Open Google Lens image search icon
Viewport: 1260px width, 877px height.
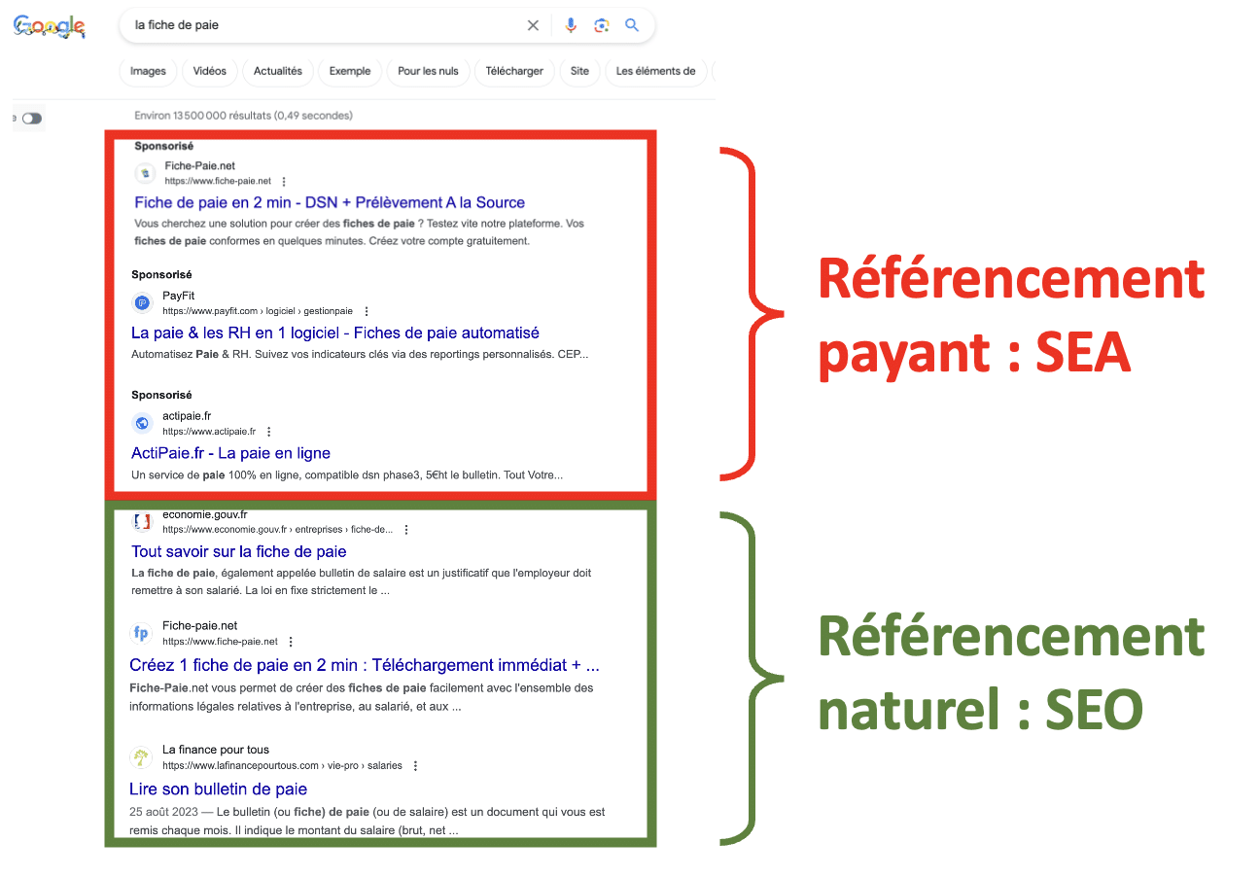pyautogui.click(x=602, y=25)
